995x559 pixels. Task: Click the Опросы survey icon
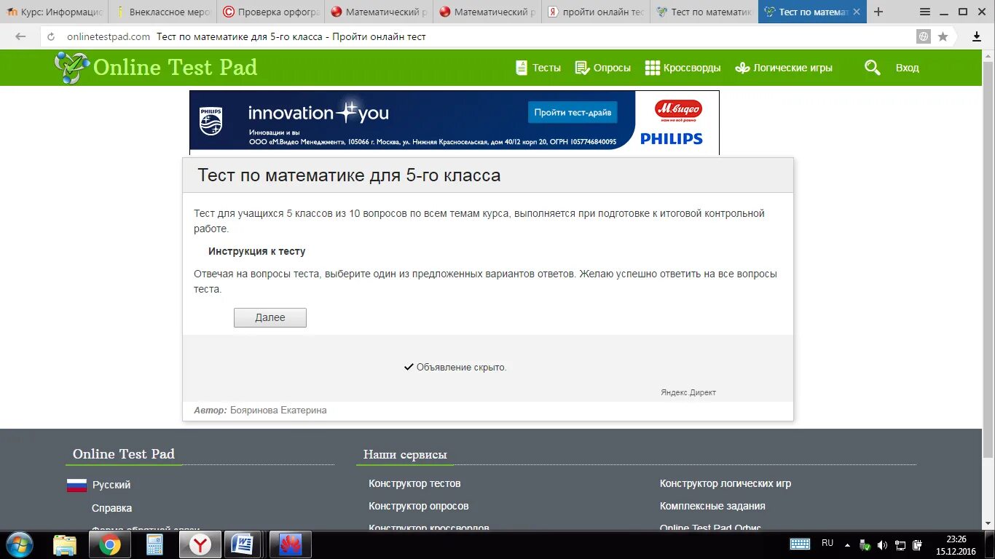[x=582, y=68]
